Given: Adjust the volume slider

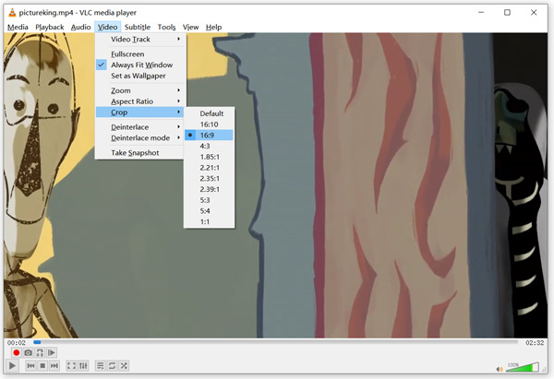Looking at the screenshot, I should click(x=523, y=367).
